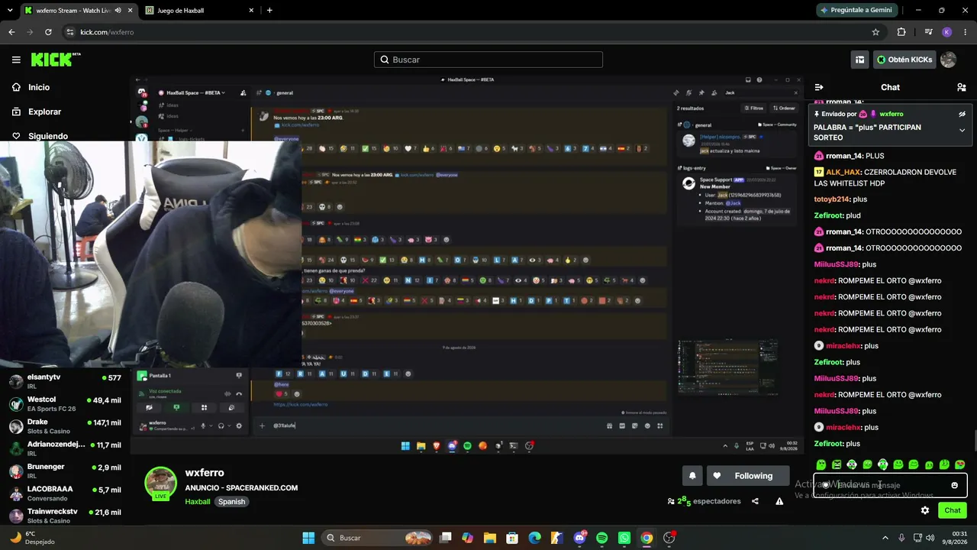The width and height of the screenshot is (977, 550).
Task: Go to the Kick home logo
Action: point(56,60)
